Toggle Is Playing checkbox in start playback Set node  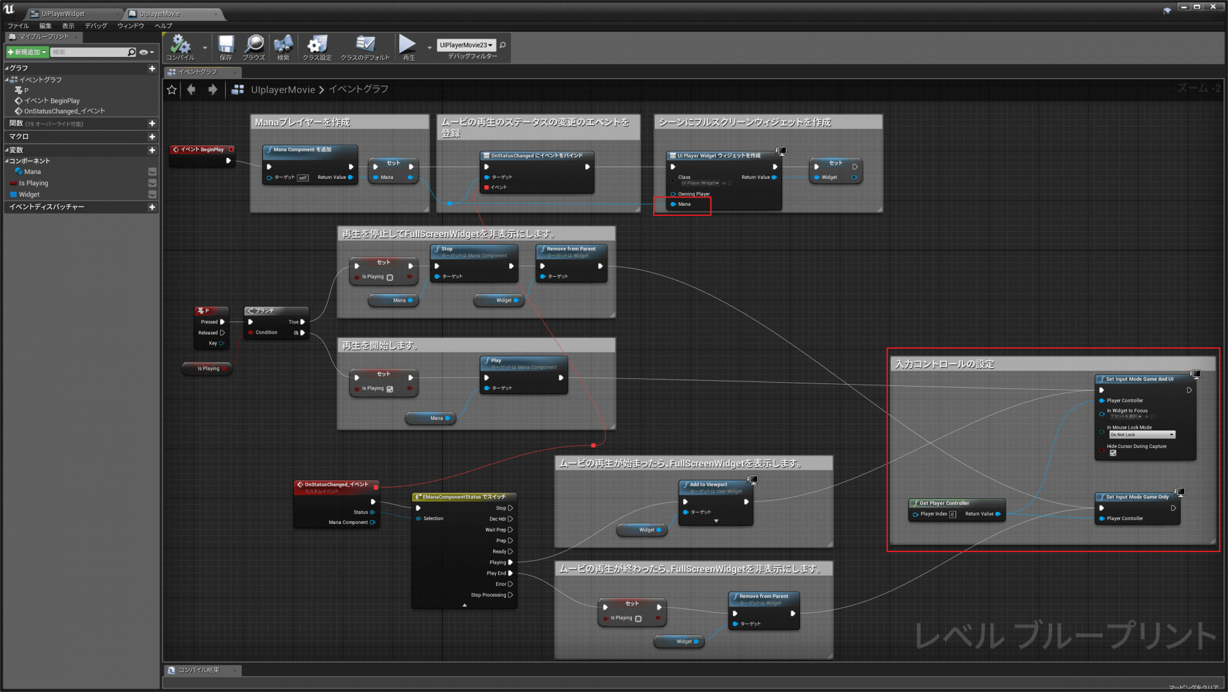[390, 388]
